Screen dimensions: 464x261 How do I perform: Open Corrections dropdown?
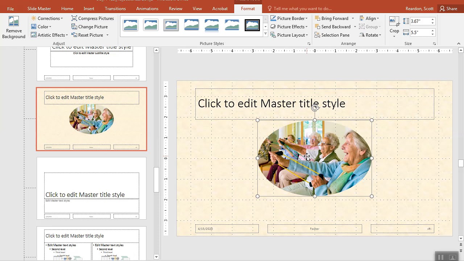pos(47,18)
